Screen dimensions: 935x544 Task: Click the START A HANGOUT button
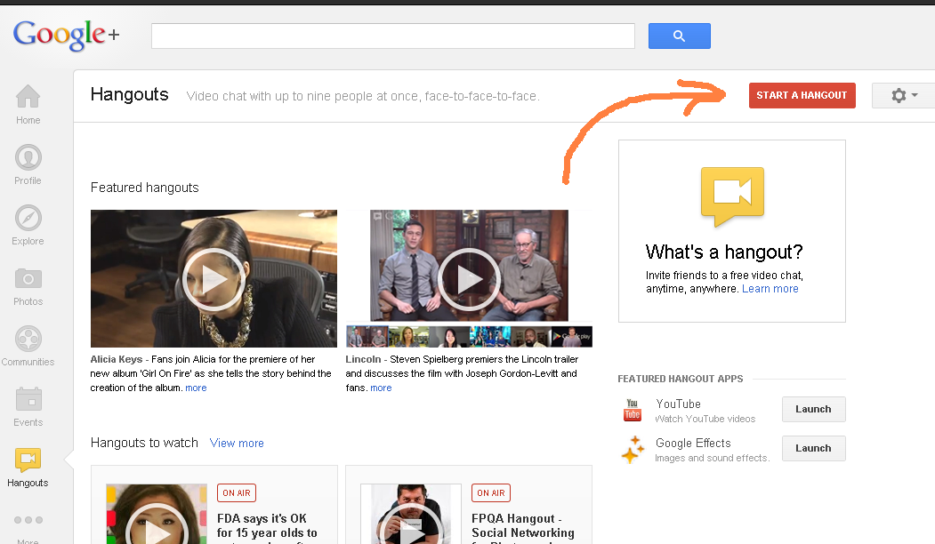pos(802,95)
